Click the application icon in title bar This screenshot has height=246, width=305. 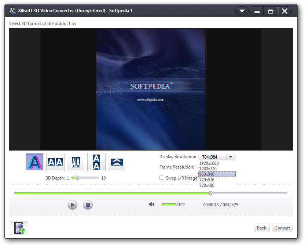[x=12, y=11]
